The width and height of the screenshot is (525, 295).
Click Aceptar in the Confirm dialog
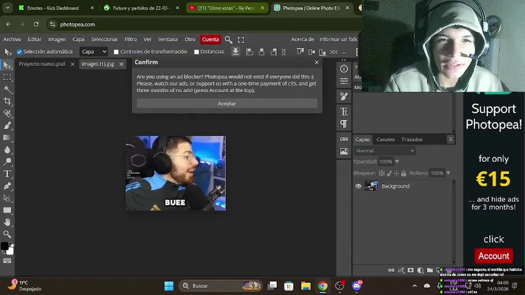click(227, 104)
